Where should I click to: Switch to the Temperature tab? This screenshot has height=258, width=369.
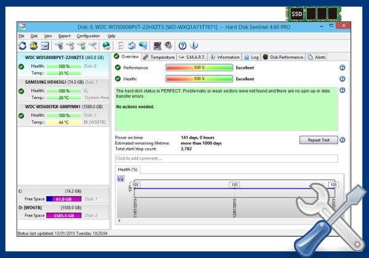coord(159,57)
